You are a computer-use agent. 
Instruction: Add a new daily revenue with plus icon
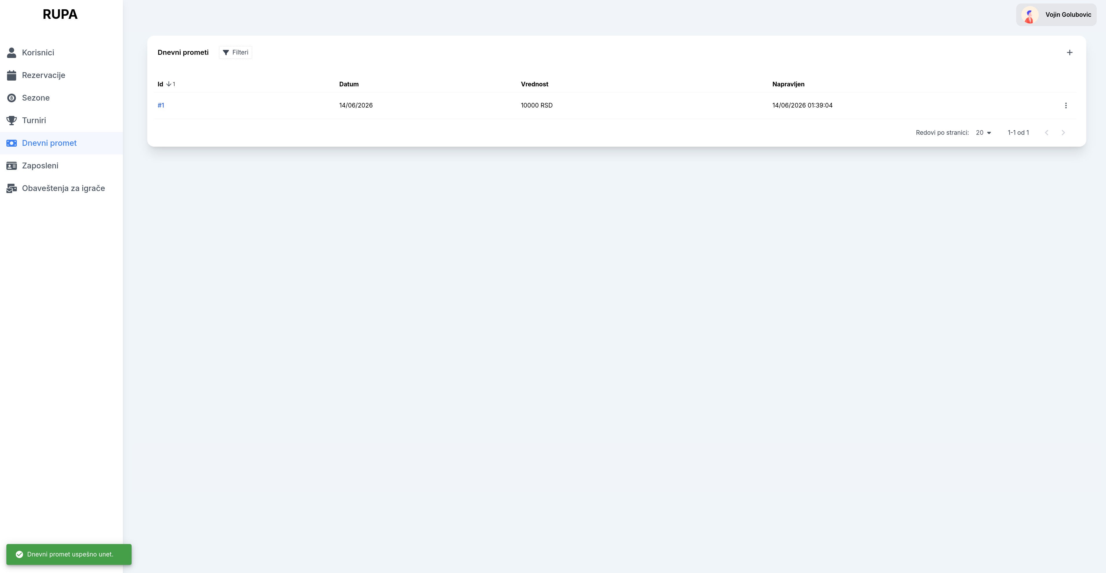1069,52
